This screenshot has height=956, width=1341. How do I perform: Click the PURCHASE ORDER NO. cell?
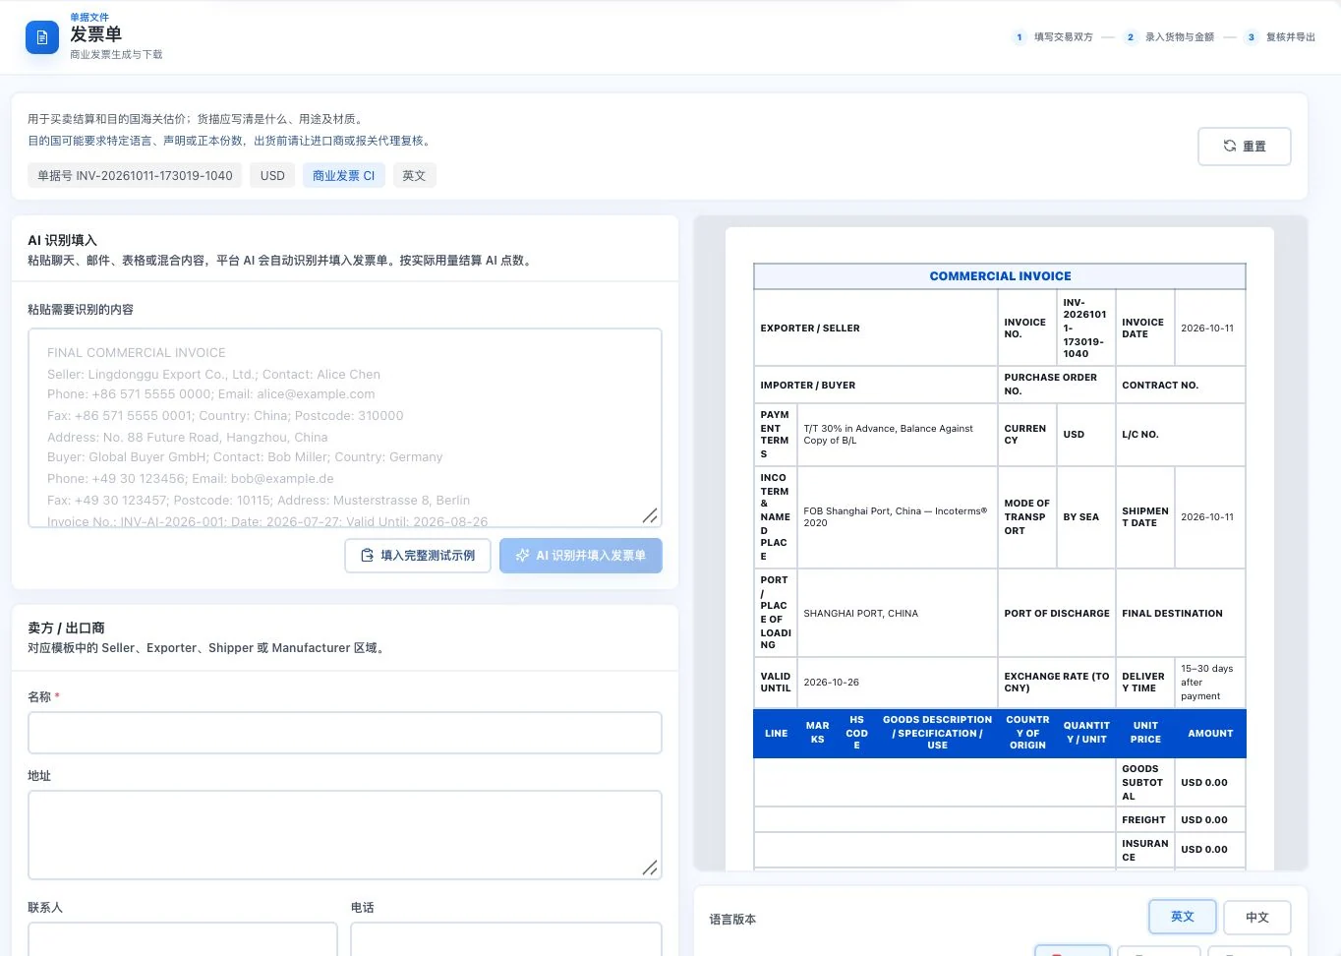tap(1057, 385)
